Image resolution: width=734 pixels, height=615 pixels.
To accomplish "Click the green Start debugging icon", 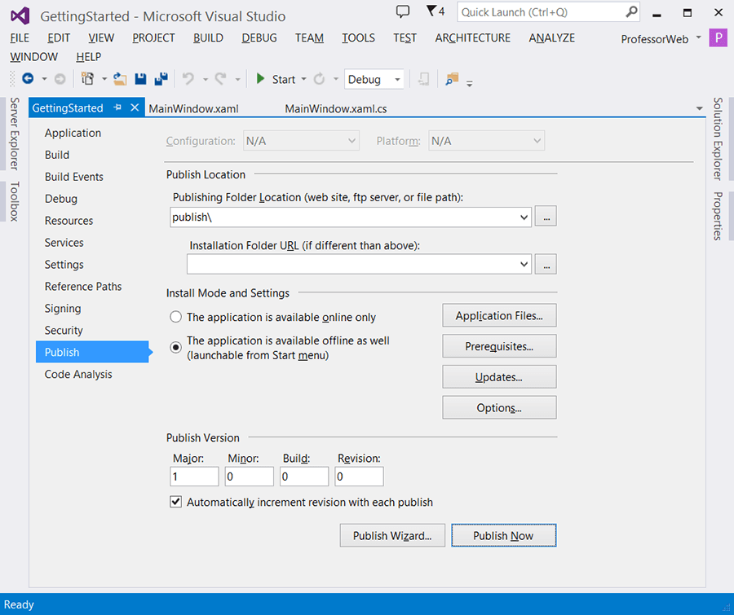I will [260, 79].
